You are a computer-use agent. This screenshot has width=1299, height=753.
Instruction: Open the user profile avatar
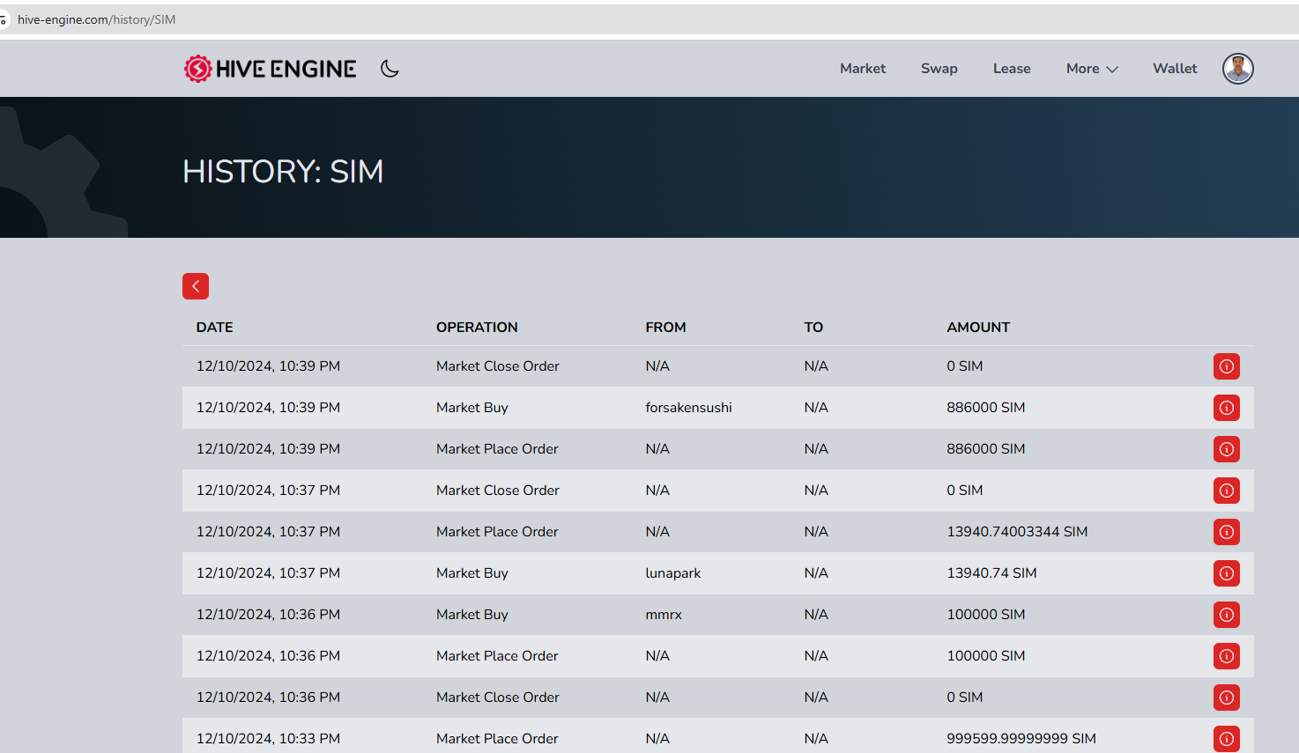point(1238,69)
